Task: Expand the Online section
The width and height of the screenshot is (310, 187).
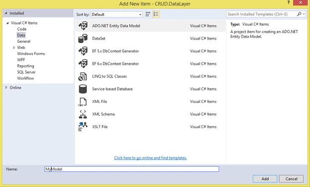Action: 6,88
